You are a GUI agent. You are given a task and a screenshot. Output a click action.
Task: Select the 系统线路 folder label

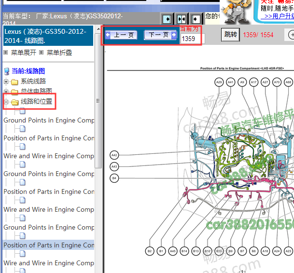click(x=33, y=81)
